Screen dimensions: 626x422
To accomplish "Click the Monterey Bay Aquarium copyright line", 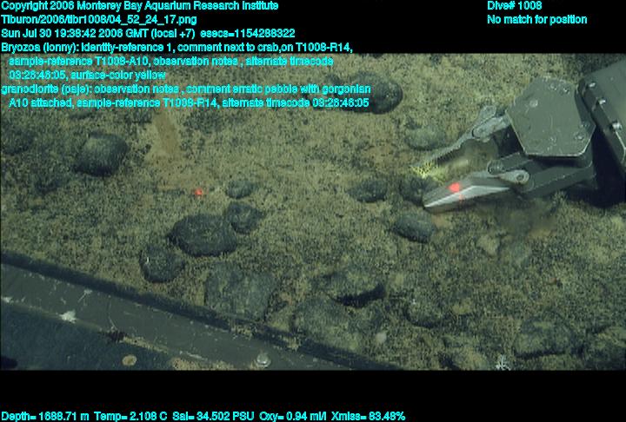I will (x=140, y=6).
